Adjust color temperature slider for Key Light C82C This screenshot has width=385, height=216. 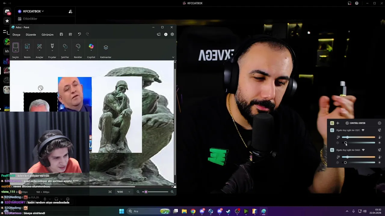point(359,137)
